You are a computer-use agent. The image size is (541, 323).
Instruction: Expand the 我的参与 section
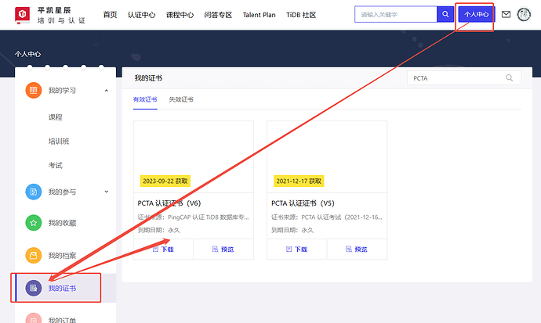point(106,192)
